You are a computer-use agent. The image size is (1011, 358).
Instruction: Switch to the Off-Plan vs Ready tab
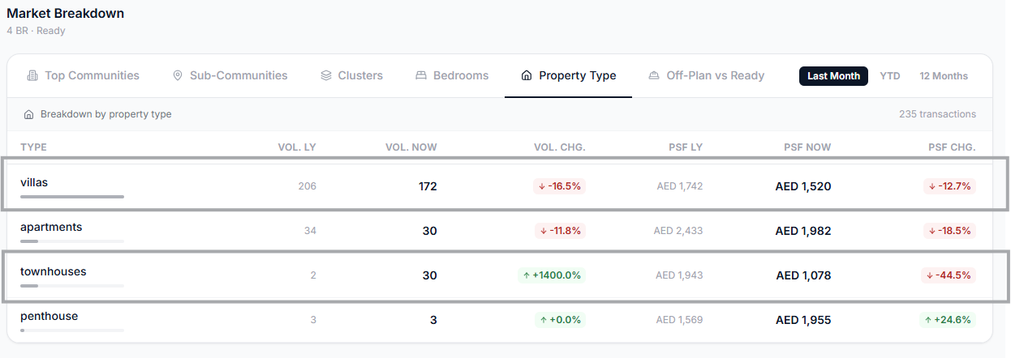point(707,75)
